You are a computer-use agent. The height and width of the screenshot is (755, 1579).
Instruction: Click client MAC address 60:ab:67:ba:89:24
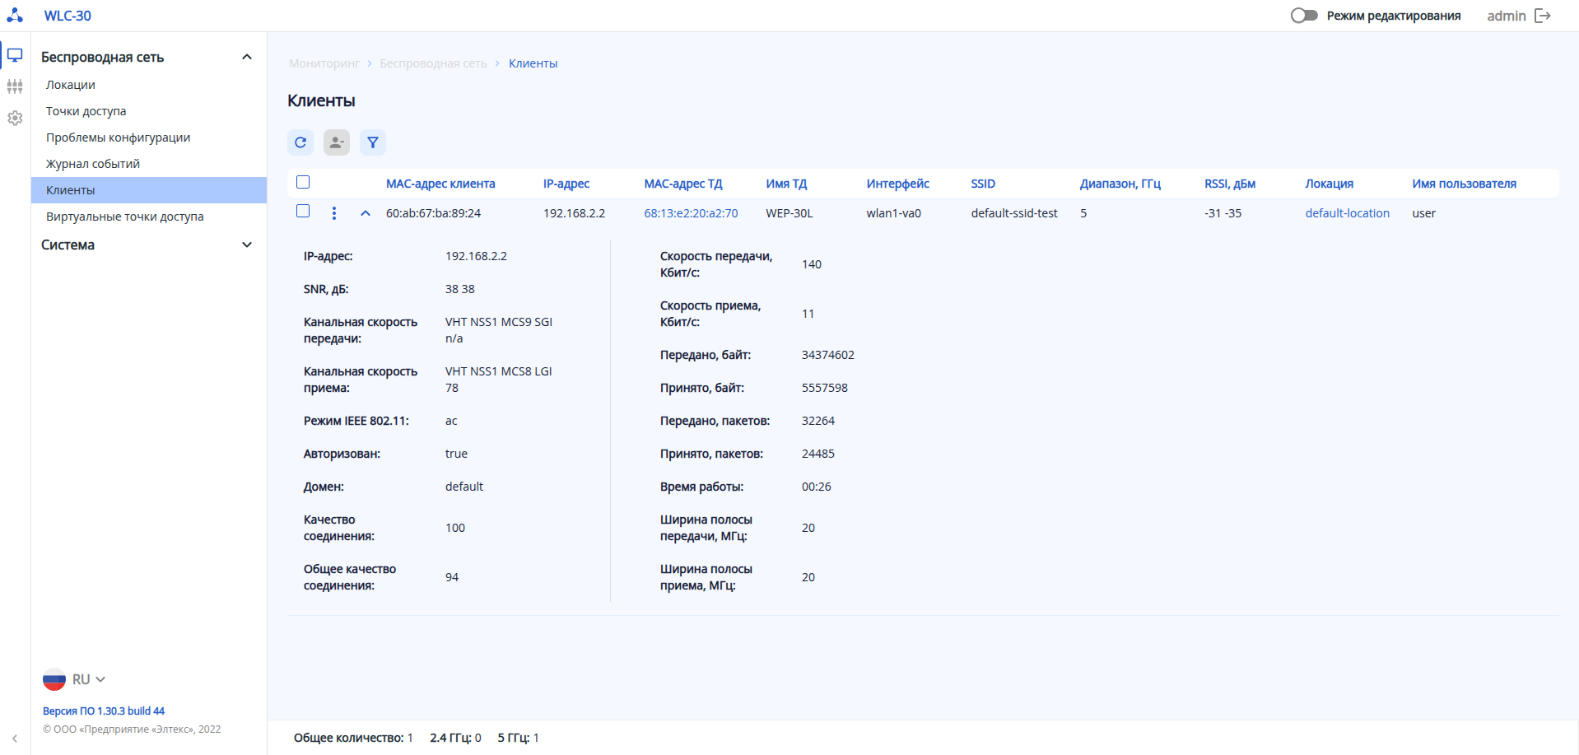[433, 213]
